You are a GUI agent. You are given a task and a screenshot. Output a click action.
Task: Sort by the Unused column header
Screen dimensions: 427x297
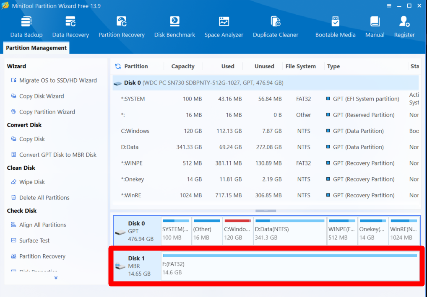click(264, 66)
